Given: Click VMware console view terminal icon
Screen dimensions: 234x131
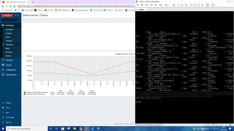Looking at the screenshot, I should pos(207,5).
